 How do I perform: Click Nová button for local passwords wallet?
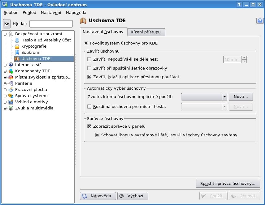point(241,107)
